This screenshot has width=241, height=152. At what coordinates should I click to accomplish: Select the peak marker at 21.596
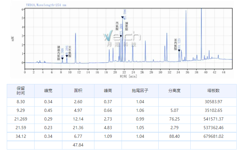(122, 18)
